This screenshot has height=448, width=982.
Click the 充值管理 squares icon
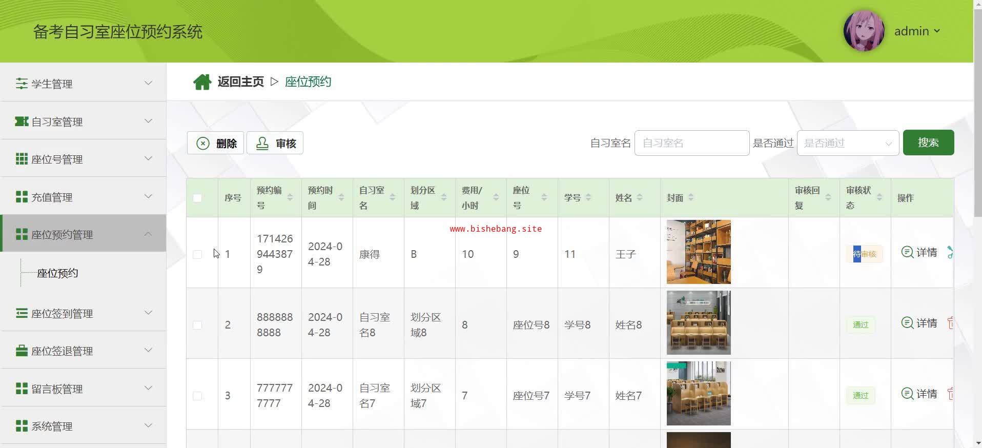22,197
